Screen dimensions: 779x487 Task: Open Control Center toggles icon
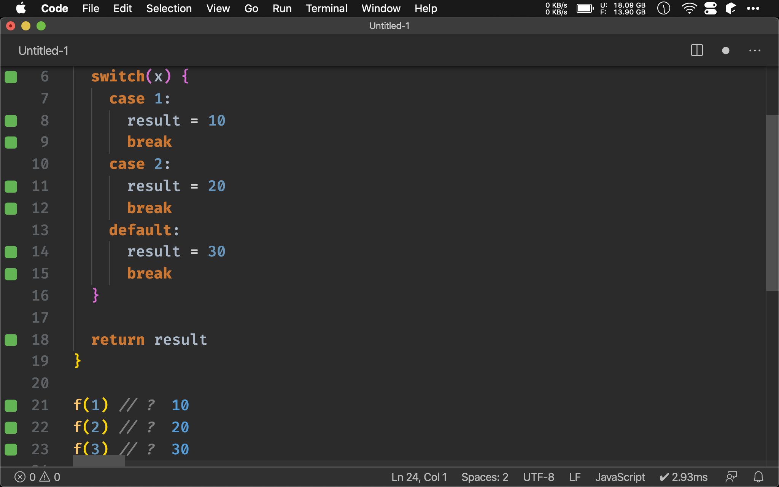[x=710, y=8]
